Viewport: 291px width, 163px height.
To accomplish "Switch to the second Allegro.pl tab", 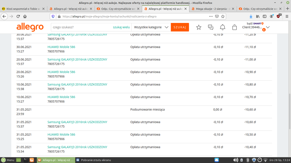I will tap(165, 9).
